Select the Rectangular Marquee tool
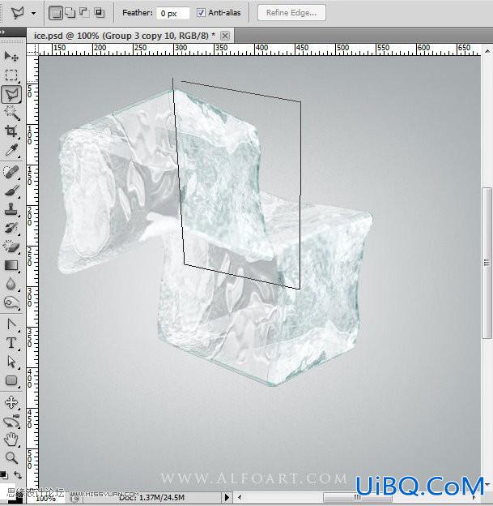Viewport: 493px width, 506px height. [x=11, y=75]
